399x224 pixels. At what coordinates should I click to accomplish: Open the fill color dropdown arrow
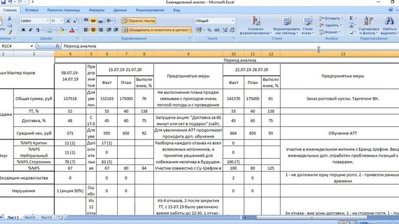pyautogui.click(x=67, y=30)
